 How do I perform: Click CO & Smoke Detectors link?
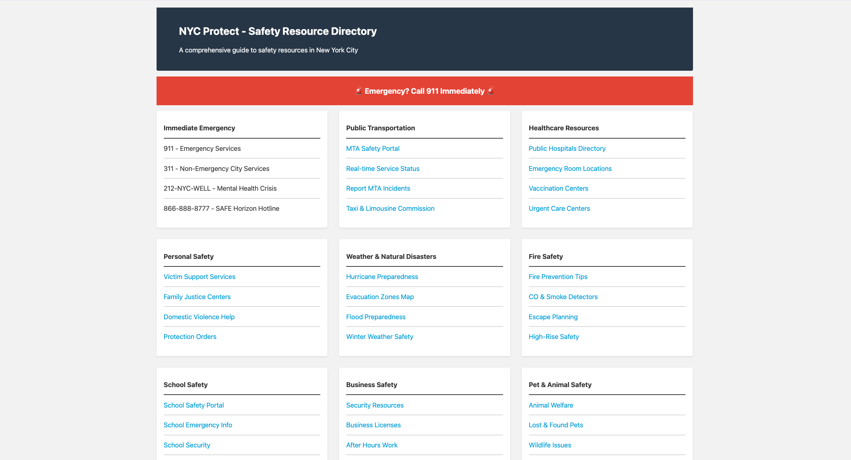563,297
